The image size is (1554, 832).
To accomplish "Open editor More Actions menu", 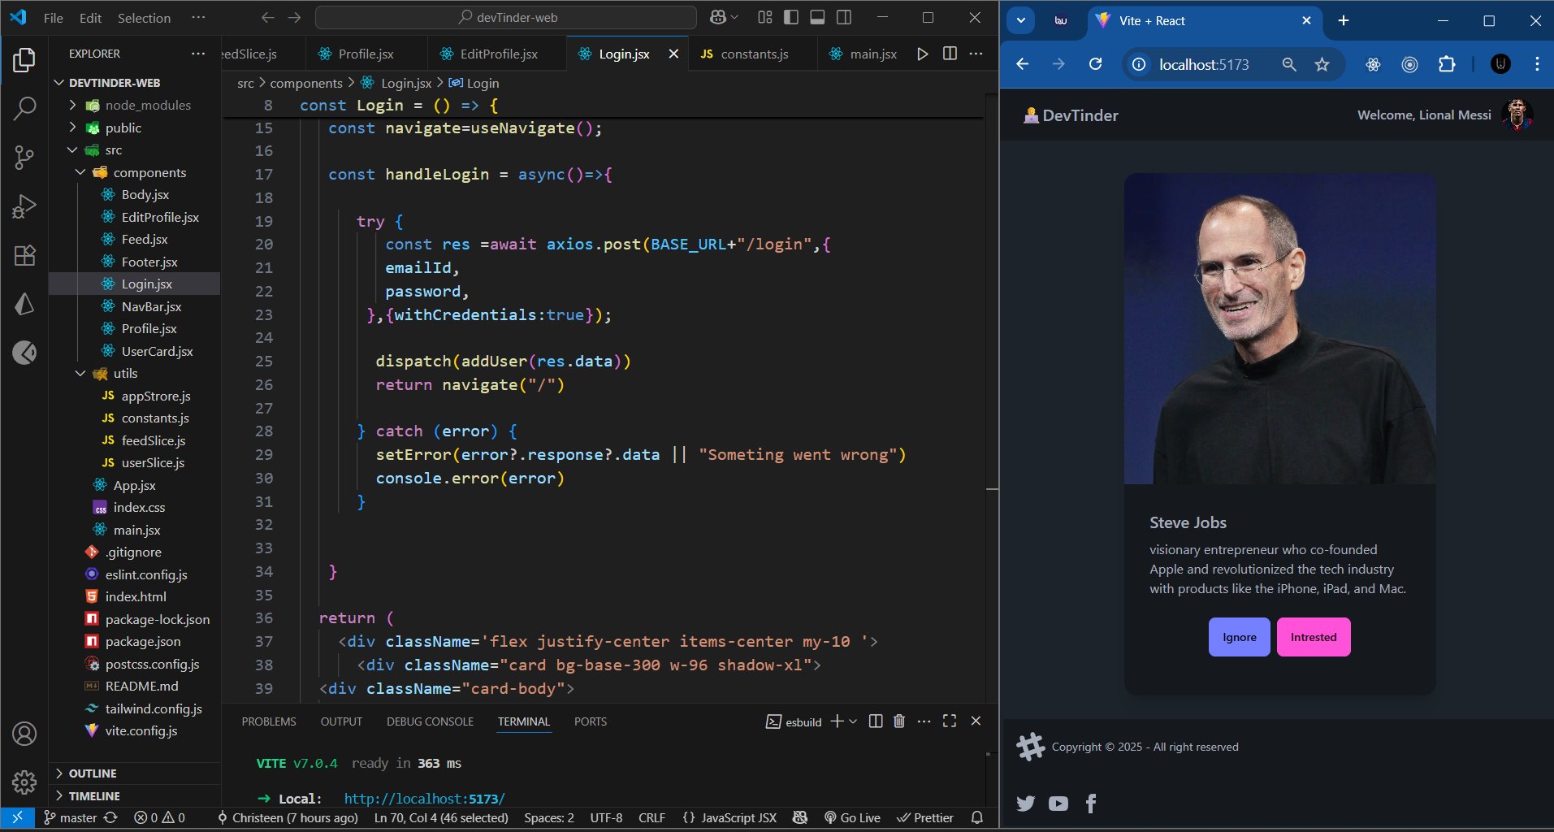I will (x=976, y=54).
